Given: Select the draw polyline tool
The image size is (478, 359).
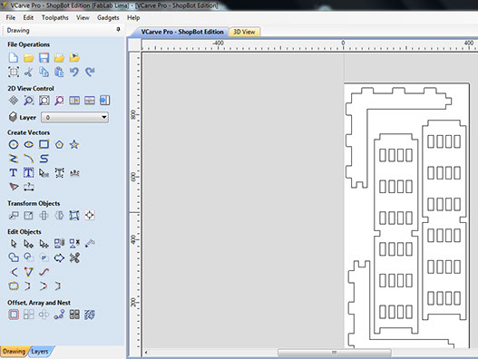Looking at the screenshot, I should (14, 159).
